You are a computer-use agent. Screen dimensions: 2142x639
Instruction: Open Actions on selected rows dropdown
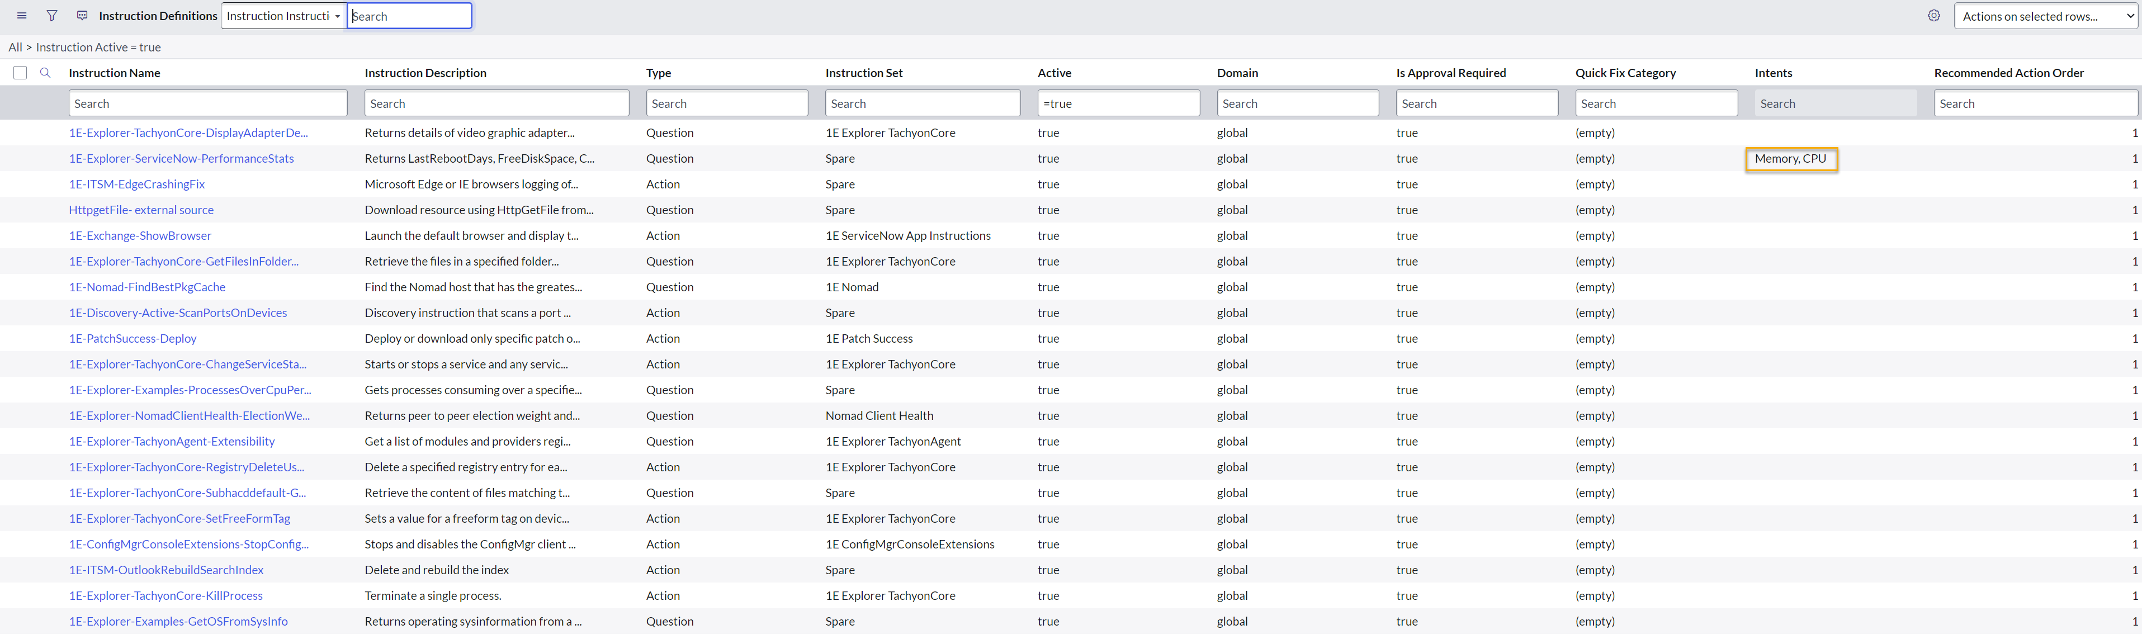[2044, 16]
